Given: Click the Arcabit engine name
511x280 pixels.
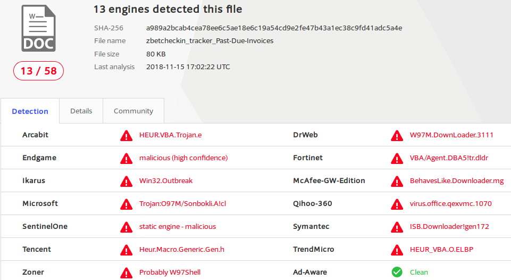Looking at the screenshot, I should 35,135.
